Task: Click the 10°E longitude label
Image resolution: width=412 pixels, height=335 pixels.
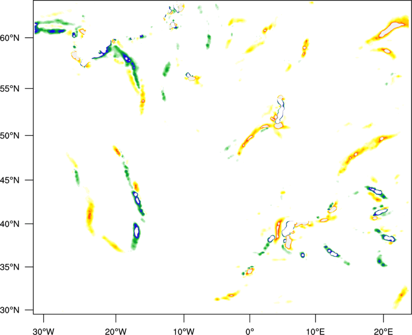Action: pos(315,331)
